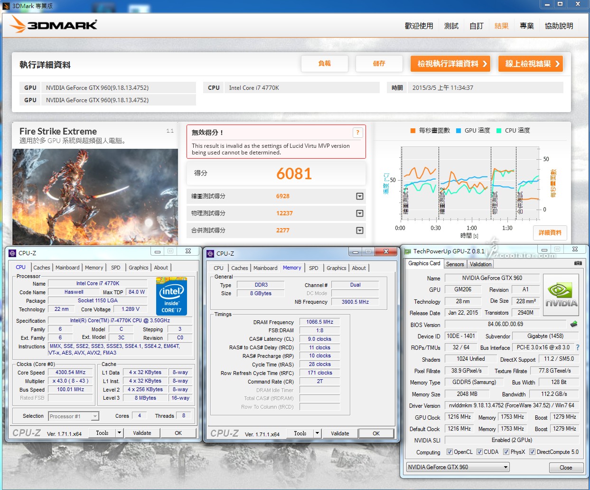Click the 儲存 save button

379,64
